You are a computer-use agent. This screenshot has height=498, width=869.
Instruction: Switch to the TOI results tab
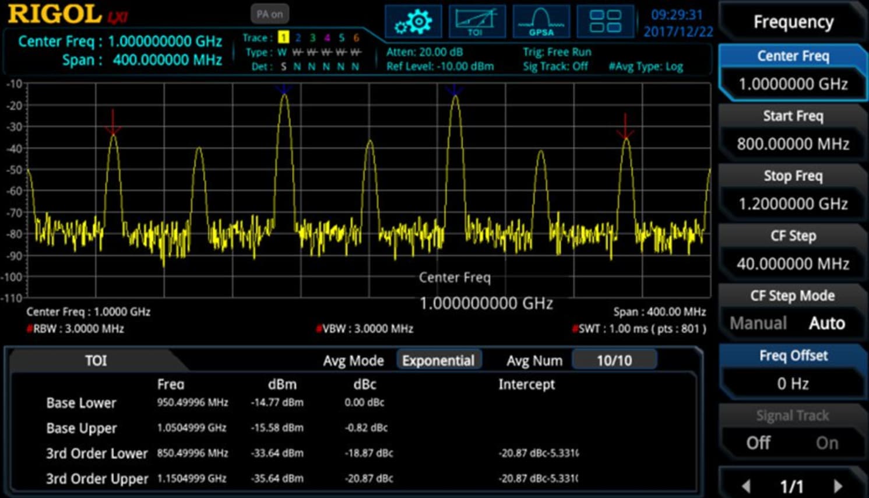pyautogui.click(x=95, y=360)
